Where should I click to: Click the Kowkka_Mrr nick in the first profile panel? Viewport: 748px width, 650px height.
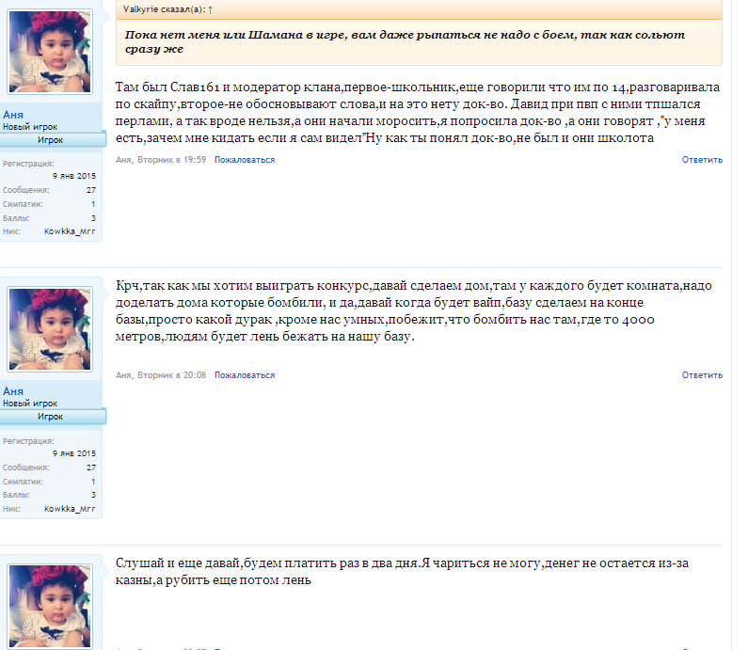click(x=70, y=231)
